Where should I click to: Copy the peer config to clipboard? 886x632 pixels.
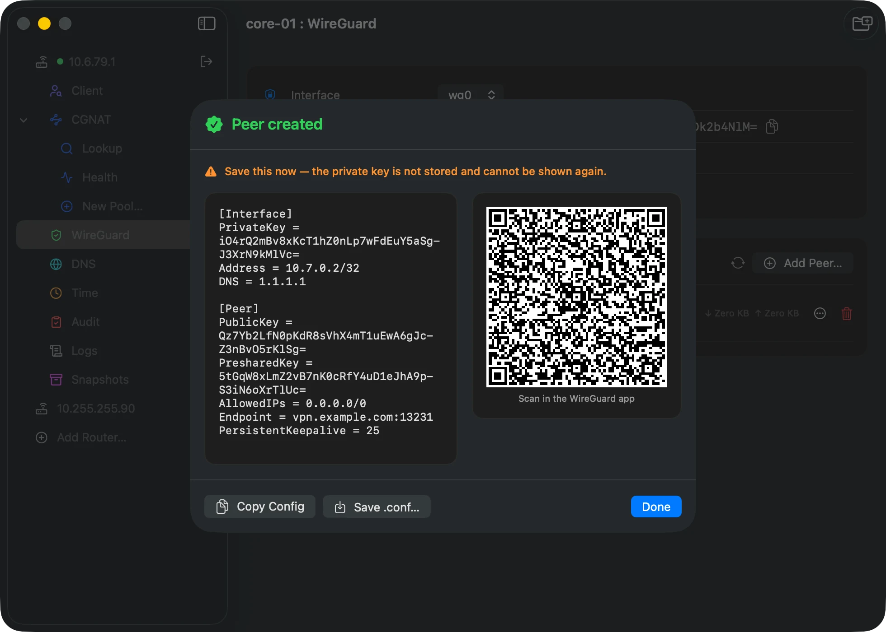point(260,507)
